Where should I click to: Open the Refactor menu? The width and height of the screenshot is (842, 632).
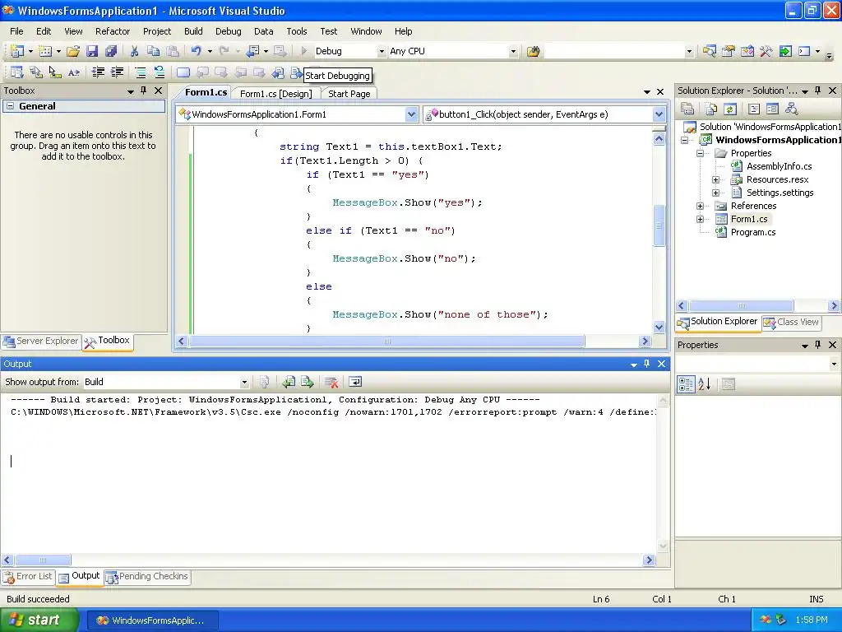113,31
